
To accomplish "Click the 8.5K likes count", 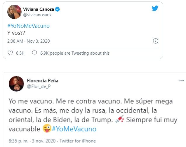I will point(20,53).
